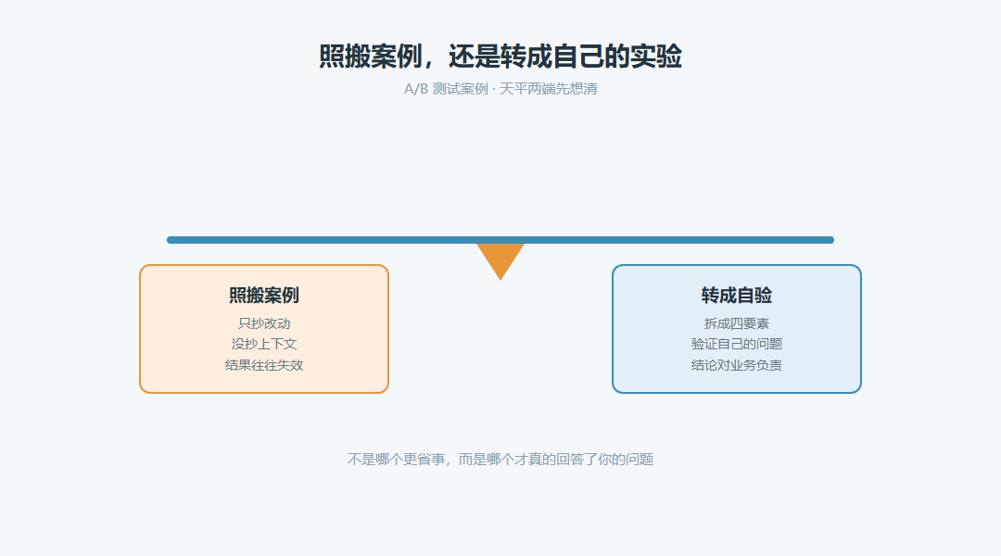Click the line '没抄上下文'
Image resolution: width=1001 pixels, height=556 pixels.
pyautogui.click(x=263, y=344)
